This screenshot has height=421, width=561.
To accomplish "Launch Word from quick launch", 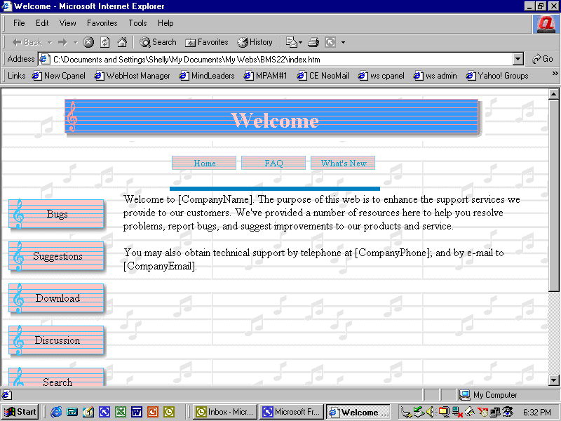I will click(x=137, y=412).
